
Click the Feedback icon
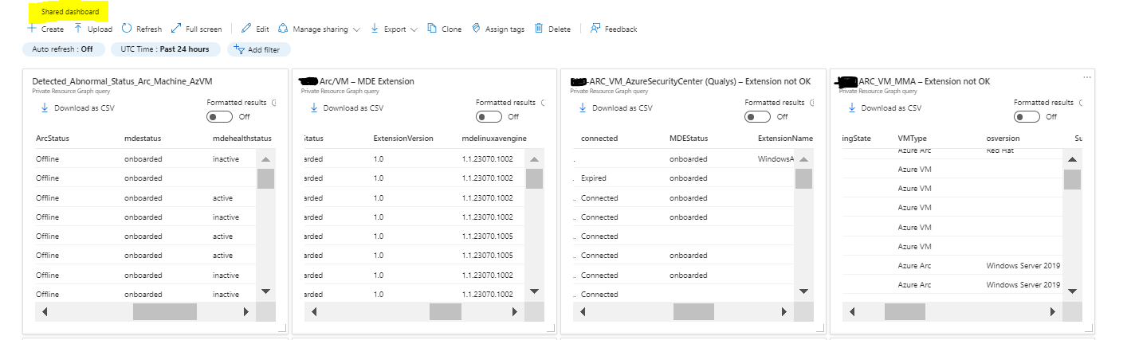[x=595, y=29]
